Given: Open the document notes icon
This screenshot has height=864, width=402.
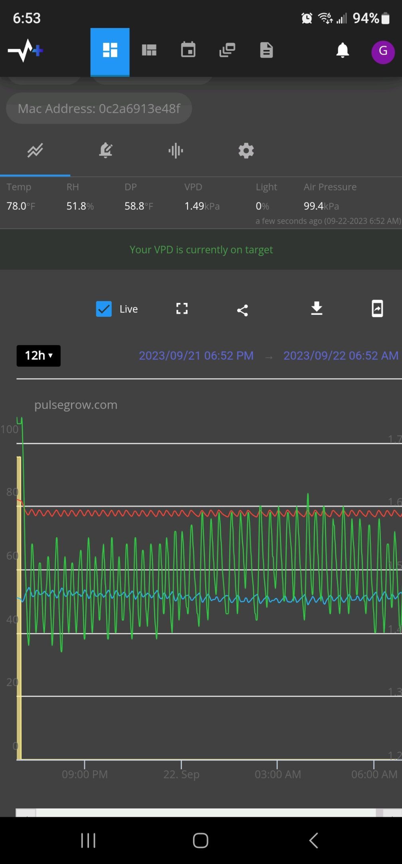Looking at the screenshot, I should click(x=266, y=50).
